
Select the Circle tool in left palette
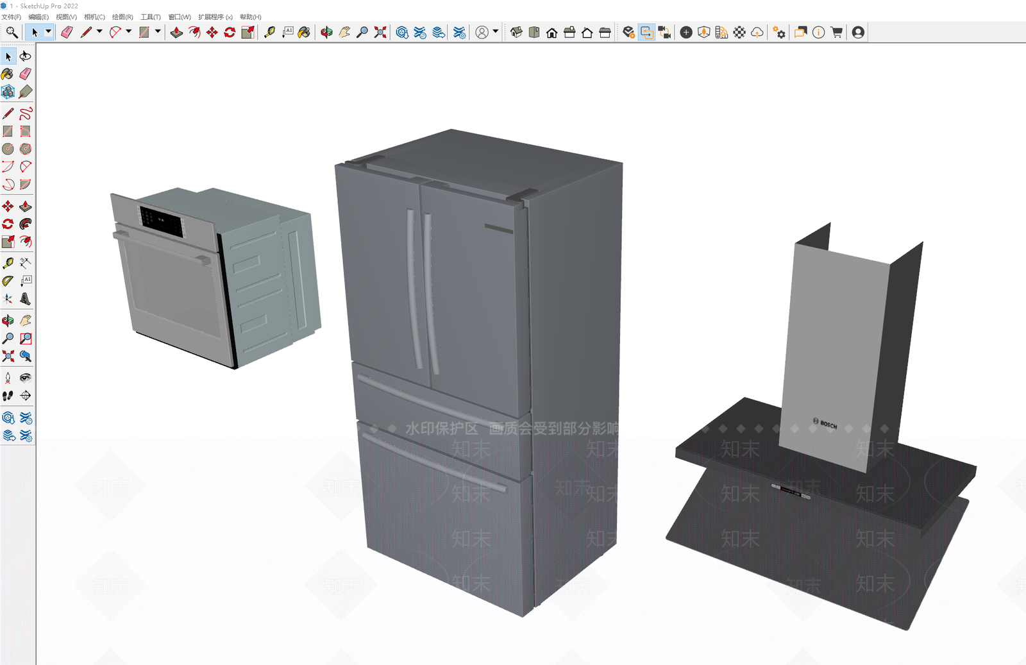[8, 149]
